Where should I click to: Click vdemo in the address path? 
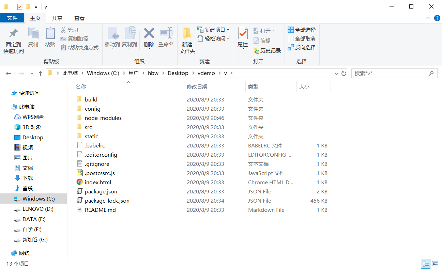tap(206, 73)
